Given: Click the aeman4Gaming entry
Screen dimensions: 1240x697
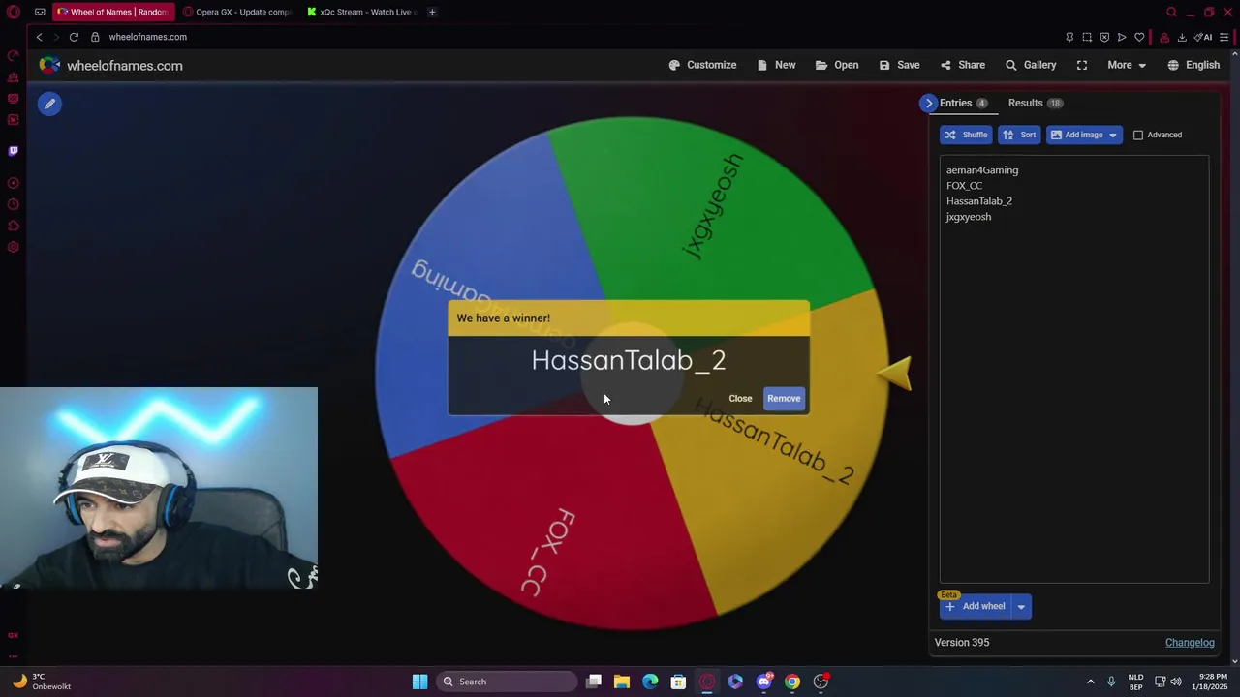Looking at the screenshot, I should pyautogui.click(x=982, y=170).
